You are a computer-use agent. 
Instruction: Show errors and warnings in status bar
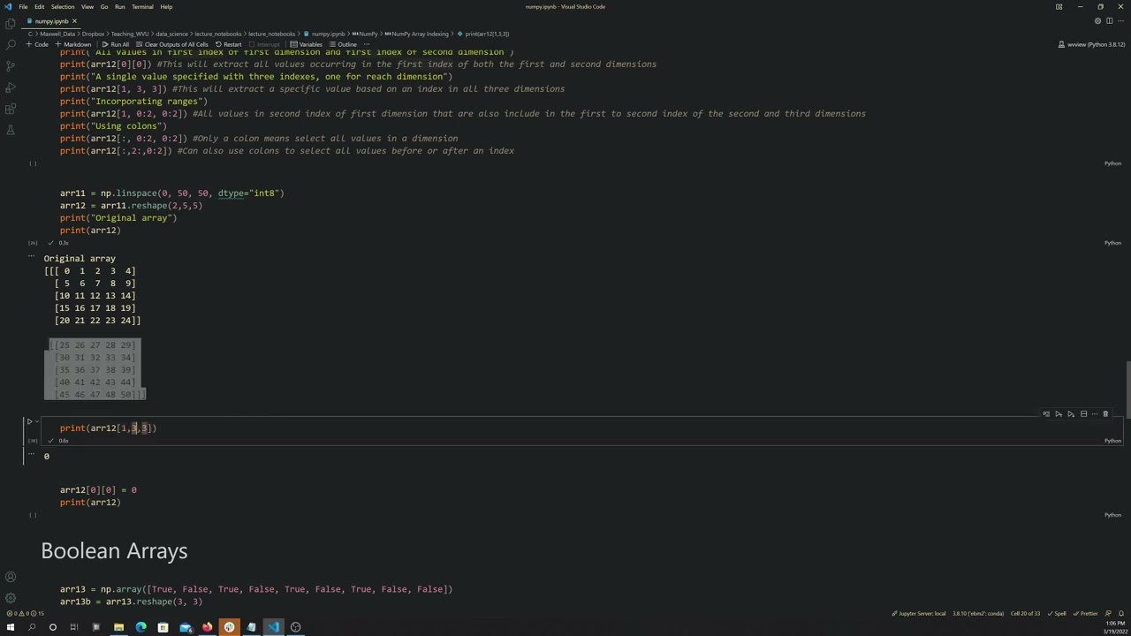click(x=24, y=613)
